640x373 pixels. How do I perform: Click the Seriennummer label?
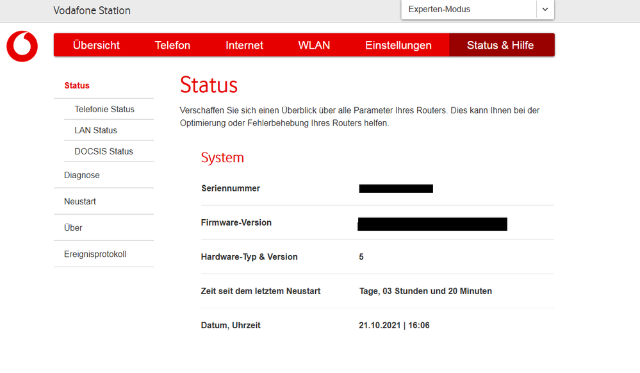[x=231, y=188]
